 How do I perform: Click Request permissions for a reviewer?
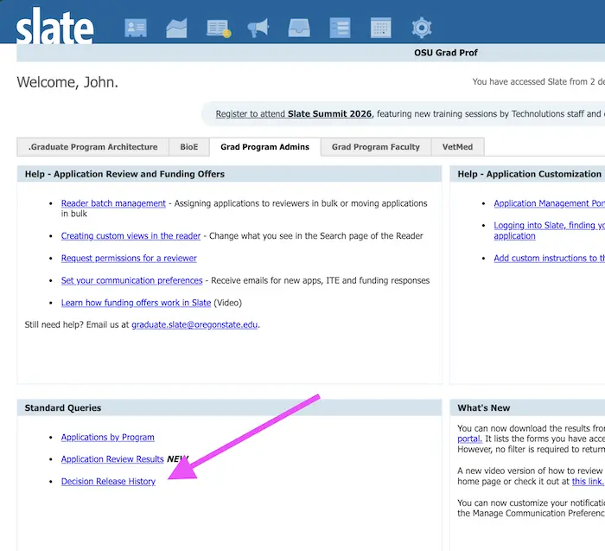129,259
